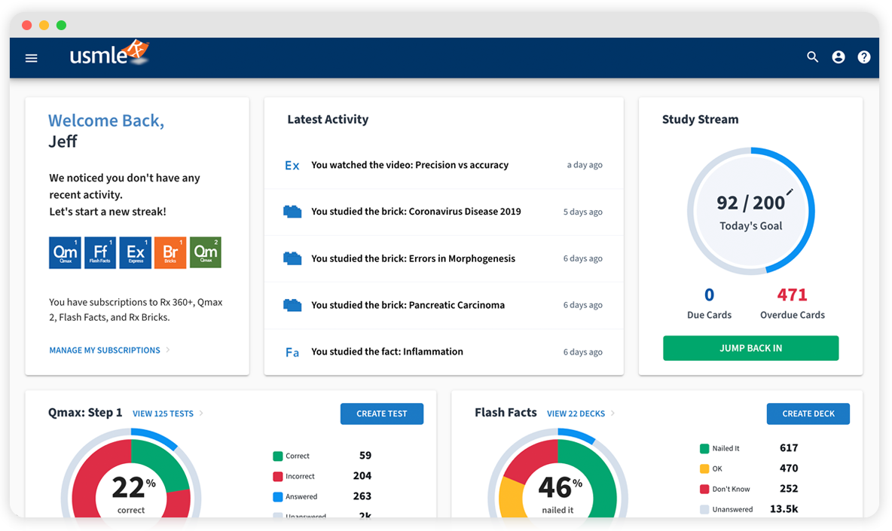Open the Express (Ex) video tile
Viewport: 892px width, 531px height.
[x=136, y=252]
